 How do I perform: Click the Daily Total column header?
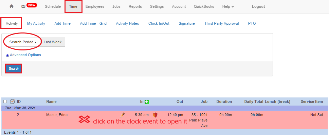tap(254, 102)
